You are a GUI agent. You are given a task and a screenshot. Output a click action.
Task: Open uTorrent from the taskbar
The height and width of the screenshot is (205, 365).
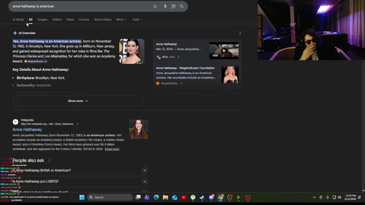coord(193,197)
